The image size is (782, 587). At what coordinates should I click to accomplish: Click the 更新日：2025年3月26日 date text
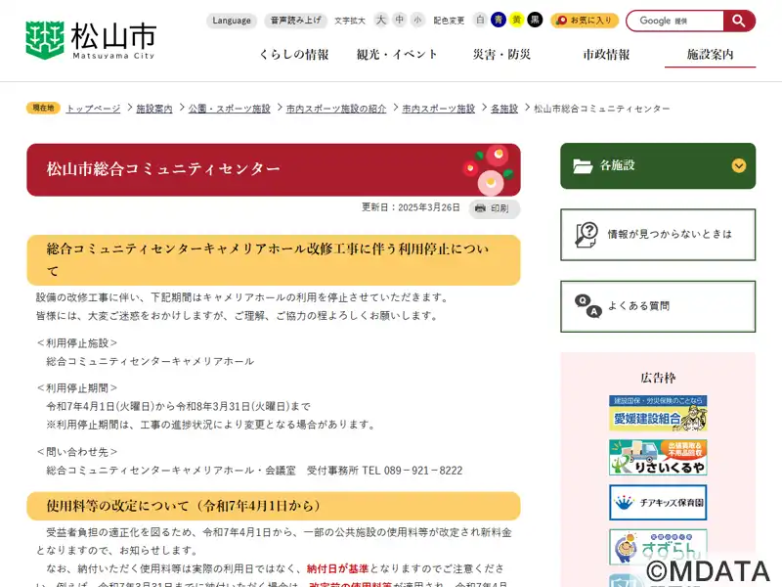411,207
